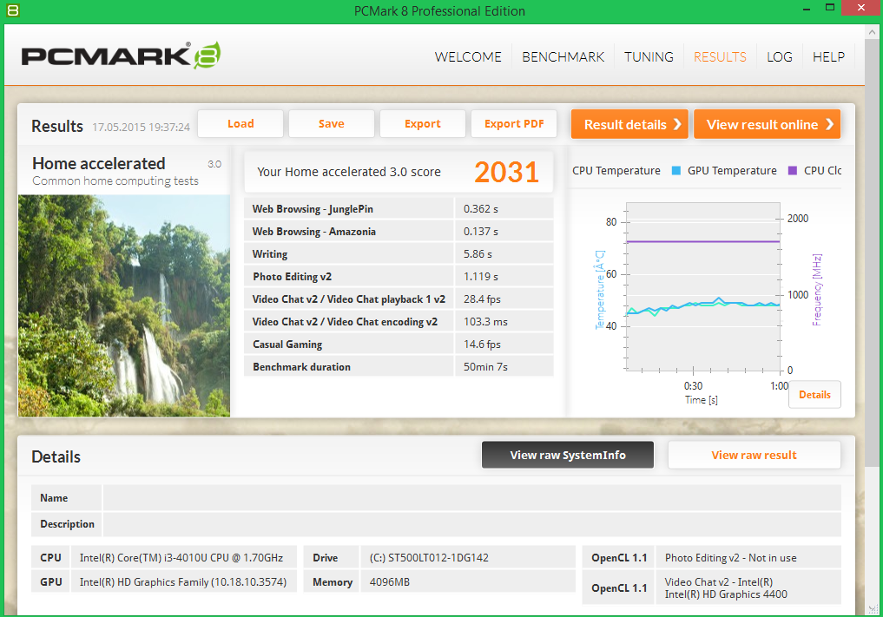Click the Benchmark duration row label
This screenshot has width=883, height=617.
click(x=301, y=366)
